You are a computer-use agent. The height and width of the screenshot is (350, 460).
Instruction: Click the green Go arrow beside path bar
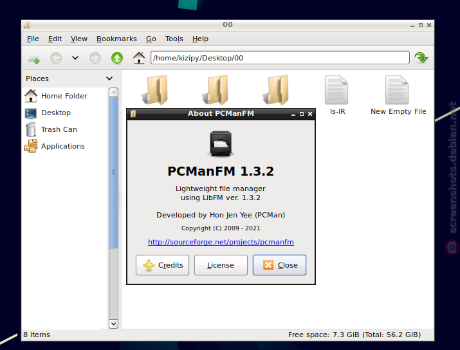421,57
